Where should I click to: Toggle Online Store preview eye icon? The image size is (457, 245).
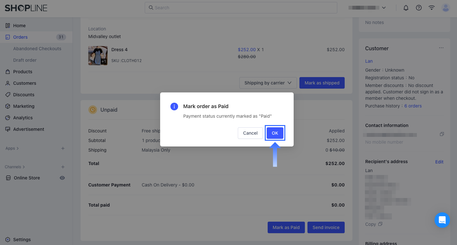tap(62, 178)
